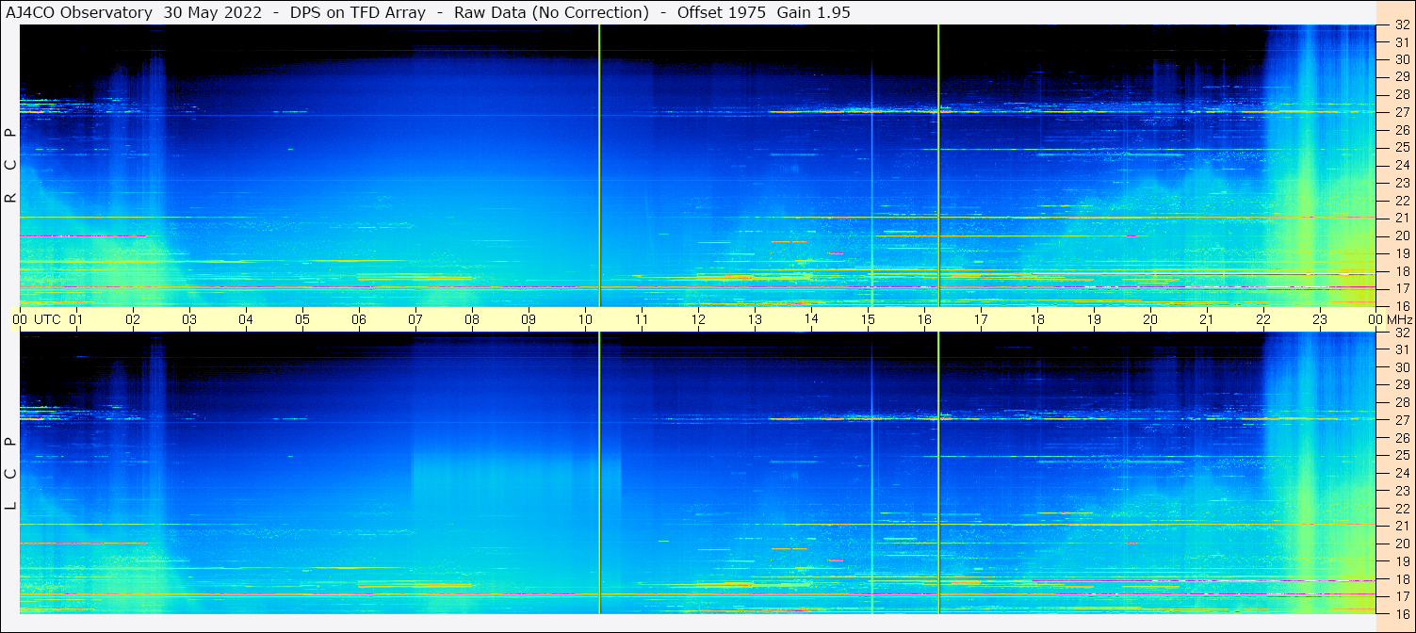The height and width of the screenshot is (633, 1416).
Task: Click the 26 MHz label of the LCP panel
Action: pyautogui.click(x=1401, y=438)
